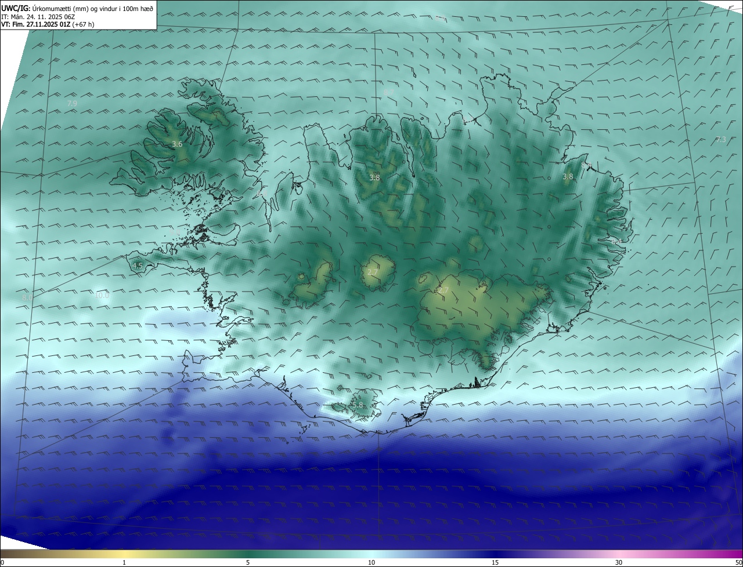Click the colorbar tick label '0'
This screenshot has width=743, height=567.
coord(2,562)
